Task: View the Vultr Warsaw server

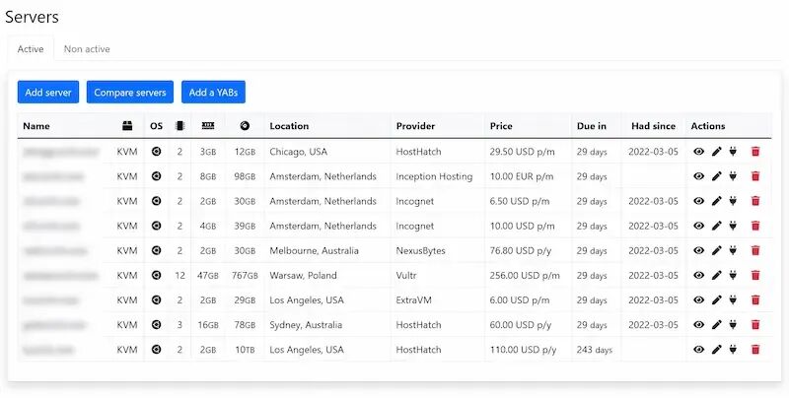Action: coord(698,276)
